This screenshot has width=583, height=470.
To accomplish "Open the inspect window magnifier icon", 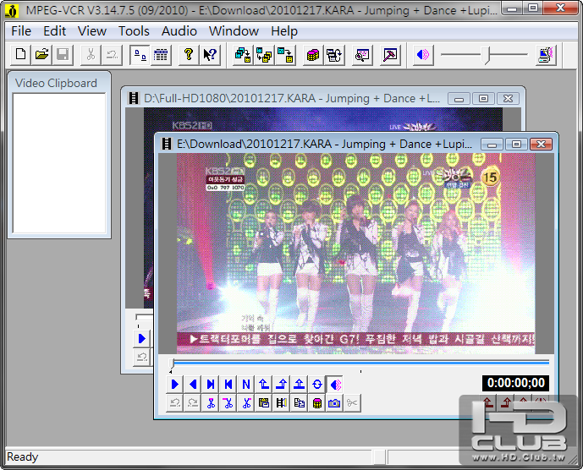I will (x=362, y=55).
